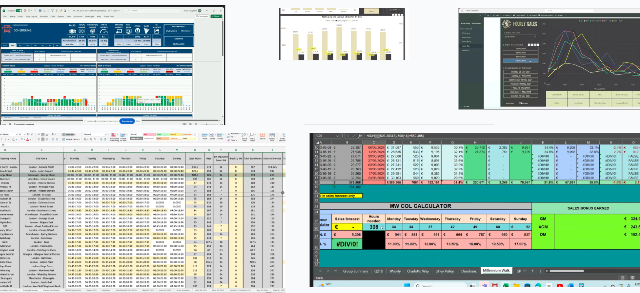Click the Stop sharing button

point(127,121)
